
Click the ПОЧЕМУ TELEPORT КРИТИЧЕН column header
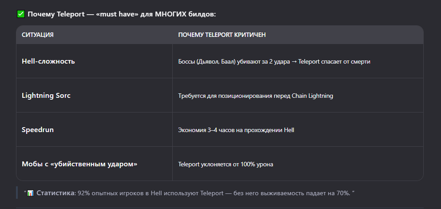click(222, 35)
